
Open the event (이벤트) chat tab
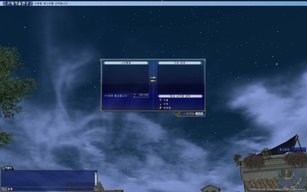click(x=7, y=168)
